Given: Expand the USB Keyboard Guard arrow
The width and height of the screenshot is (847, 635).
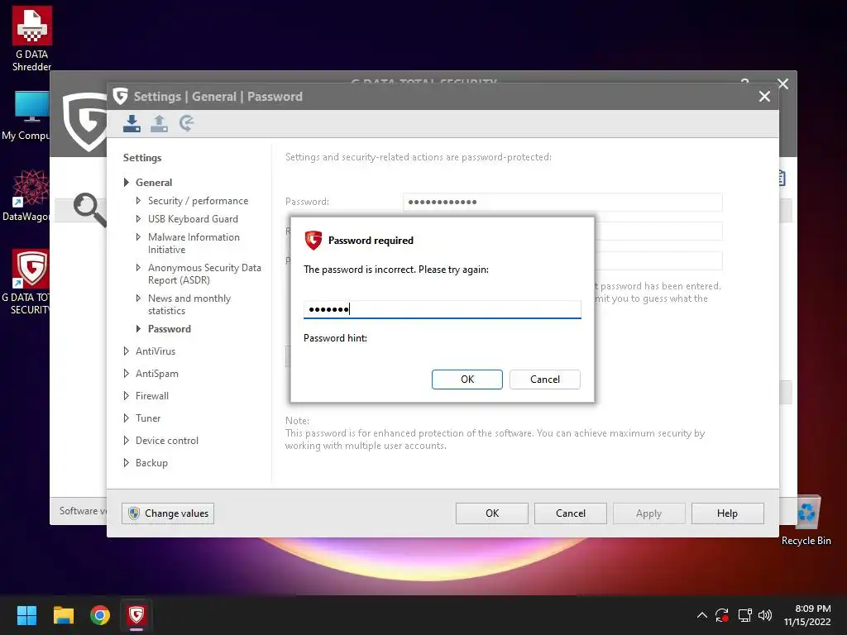Looking at the screenshot, I should pos(138,218).
